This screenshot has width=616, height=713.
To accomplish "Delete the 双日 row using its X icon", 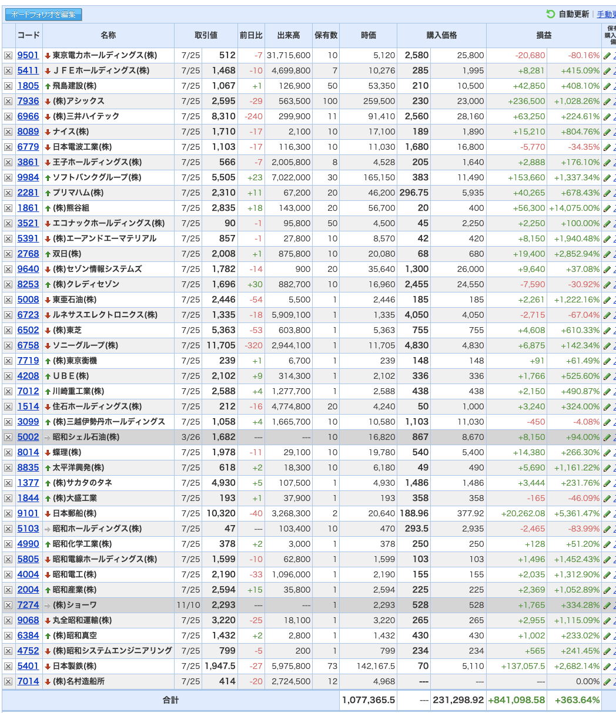I will pyautogui.click(x=8, y=254).
